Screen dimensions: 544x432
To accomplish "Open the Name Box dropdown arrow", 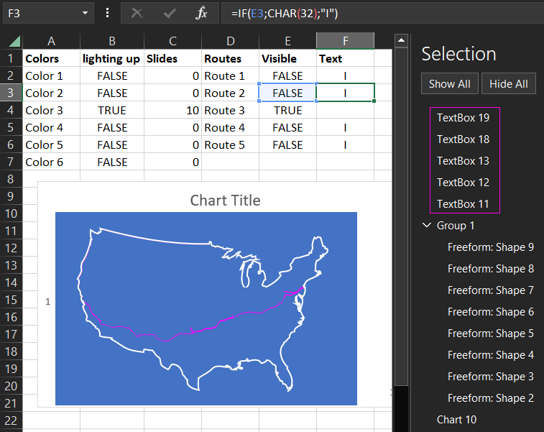I will 86,13.
